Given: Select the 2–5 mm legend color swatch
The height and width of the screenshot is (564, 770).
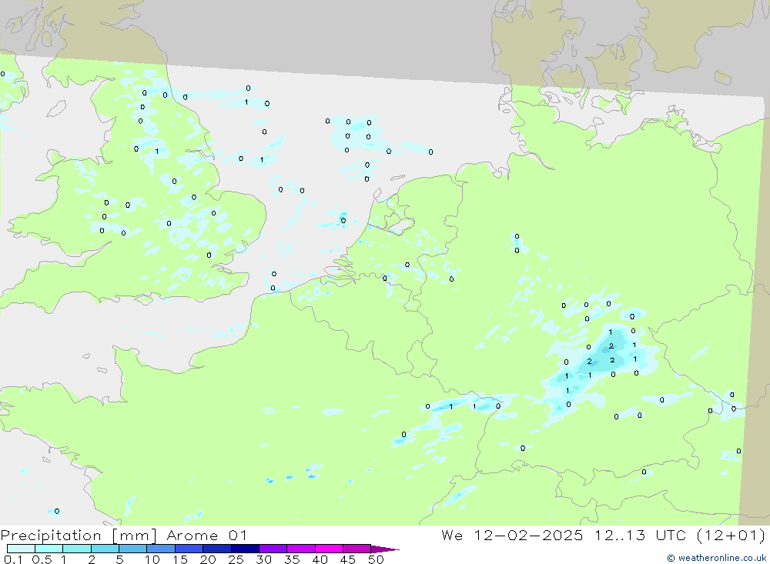Looking at the screenshot, I should pos(105,549).
